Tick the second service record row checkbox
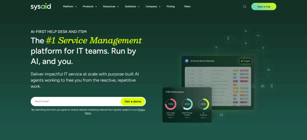The height and width of the screenshot is (140, 307). tap(188, 74)
